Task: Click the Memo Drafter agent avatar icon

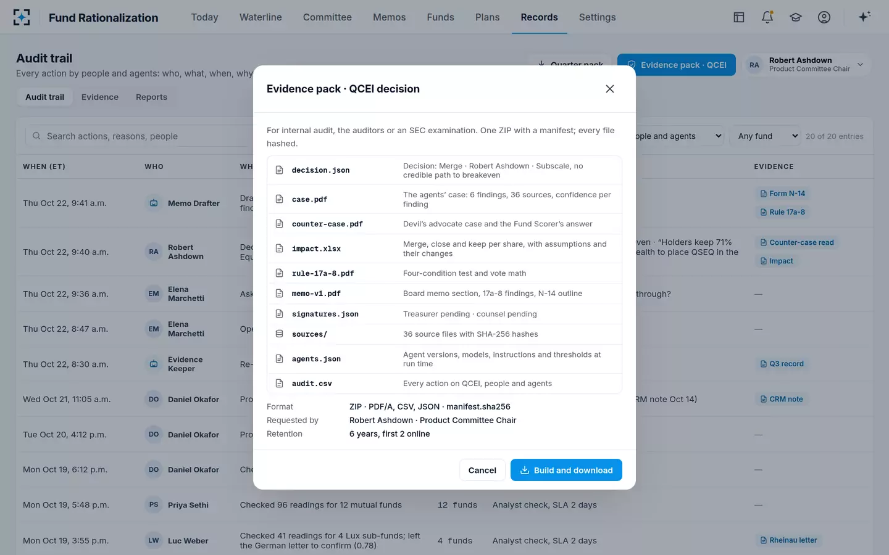Action: [154, 203]
